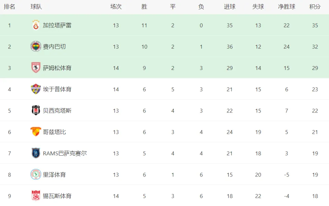Image resolution: width=329 pixels, height=206 pixels.
Task: Click the Eyüpspor (埃于普体育) team badge
Action: click(x=36, y=89)
